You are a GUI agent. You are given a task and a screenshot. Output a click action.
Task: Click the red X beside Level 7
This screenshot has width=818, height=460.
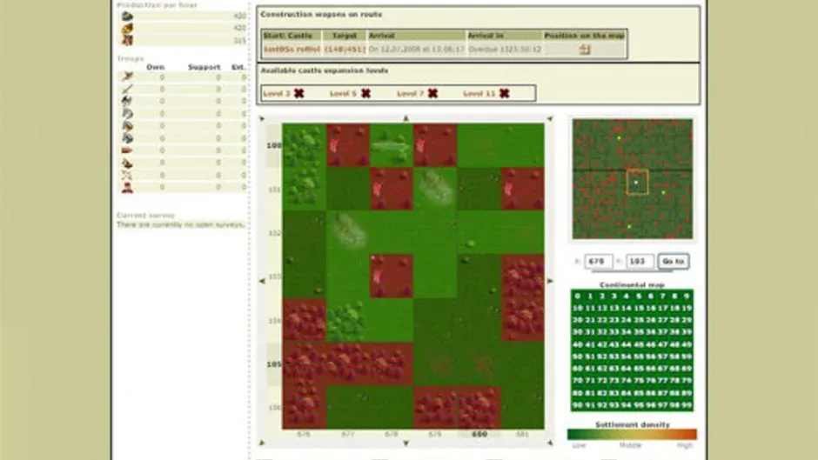pyautogui.click(x=432, y=93)
